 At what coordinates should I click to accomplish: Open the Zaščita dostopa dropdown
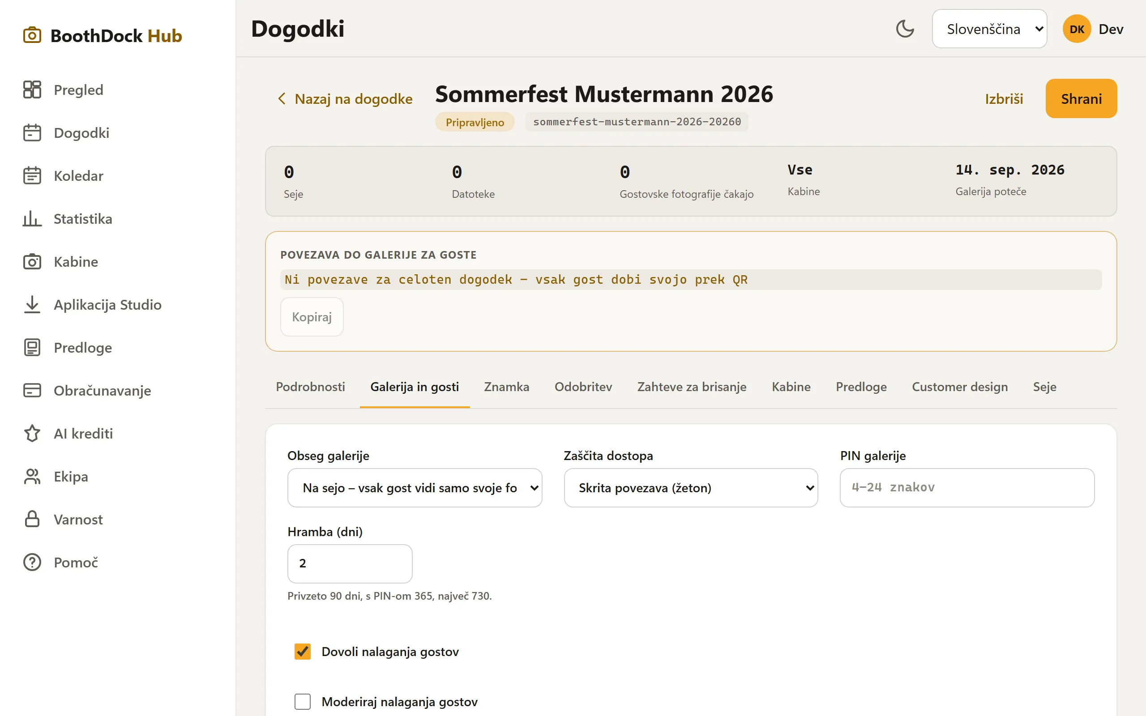click(x=690, y=488)
